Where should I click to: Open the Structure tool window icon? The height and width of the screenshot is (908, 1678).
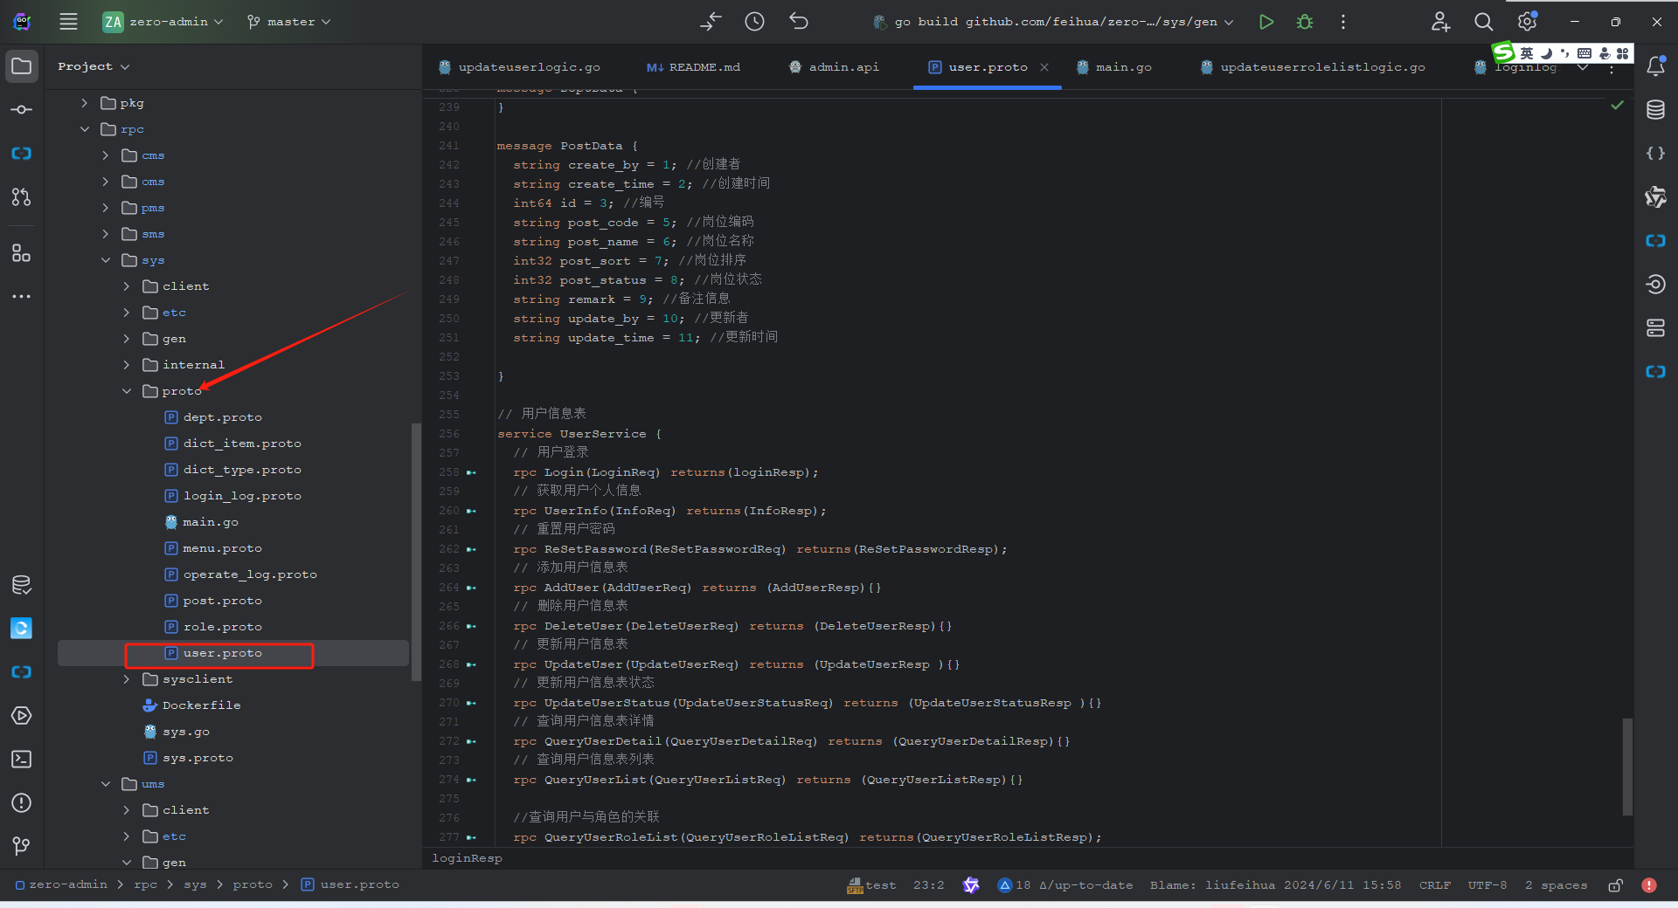(22, 253)
